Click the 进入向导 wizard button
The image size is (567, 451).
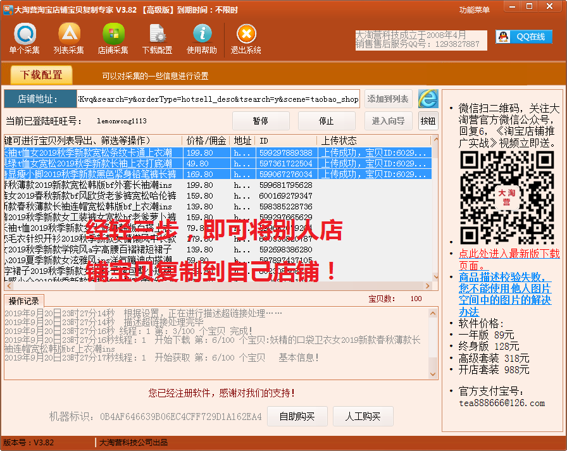[388, 121]
